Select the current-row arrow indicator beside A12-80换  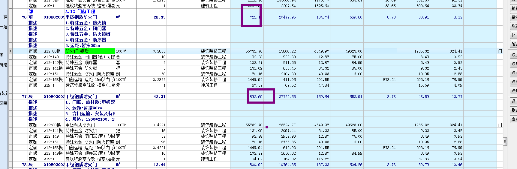(11, 51)
